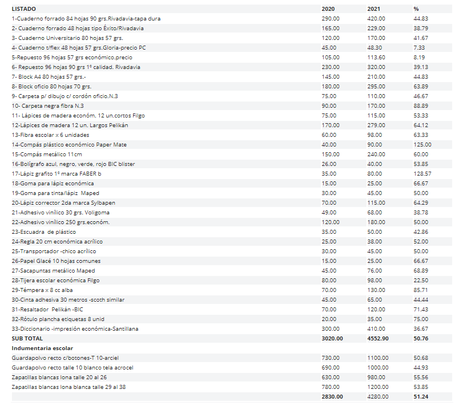Select 32-Rótulo plancha etiquetas 8 unid
This screenshot has width=463, height=410.
(232, 319)
